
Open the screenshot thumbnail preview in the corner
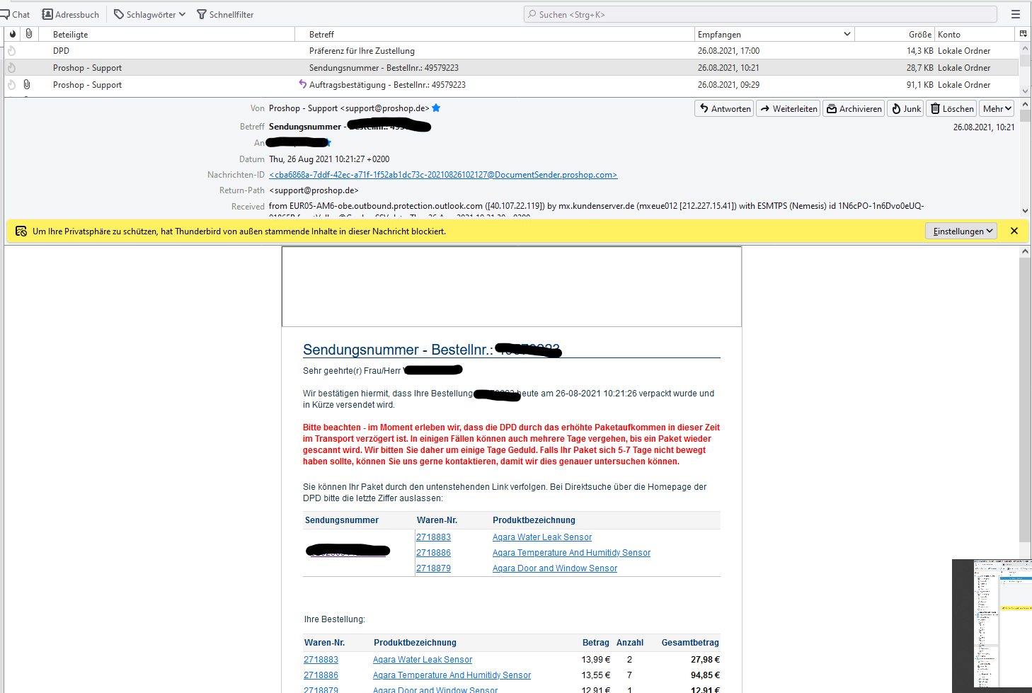point(992,626)
